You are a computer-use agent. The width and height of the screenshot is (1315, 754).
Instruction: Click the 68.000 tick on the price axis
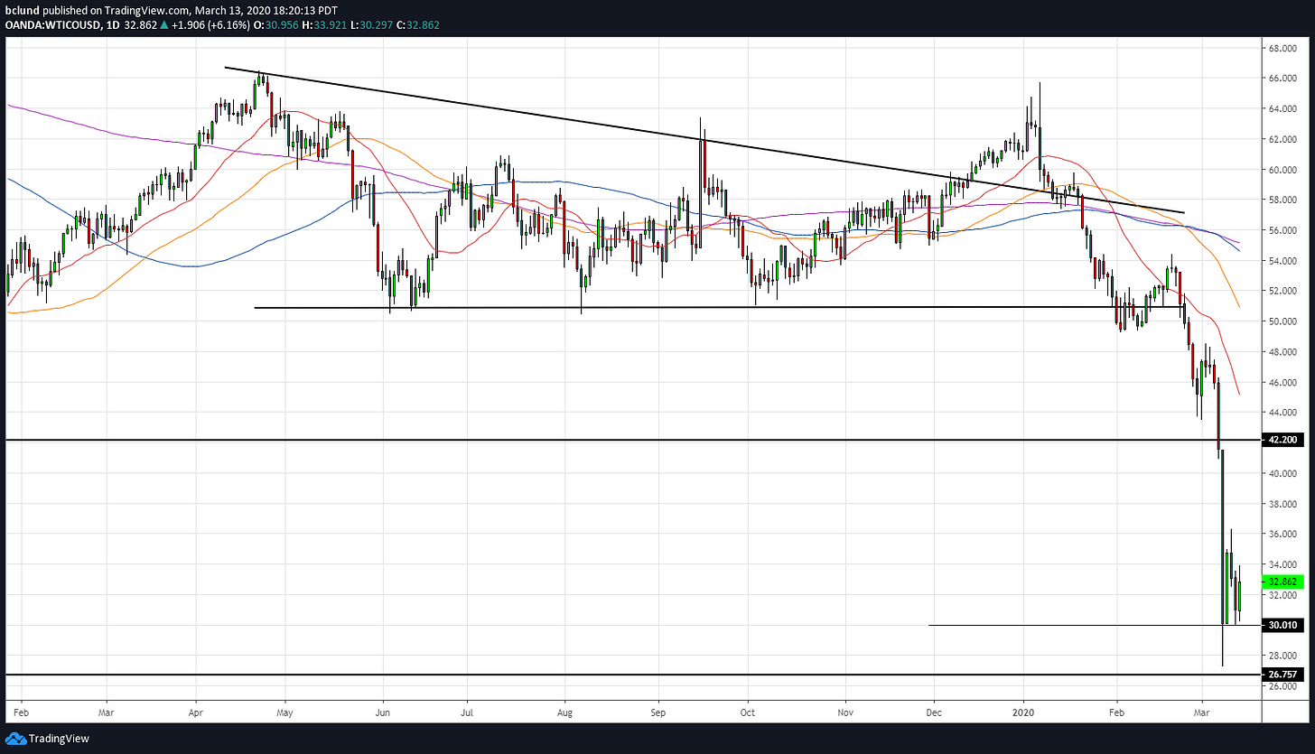pyautogui.click(x=1282, y=48)
